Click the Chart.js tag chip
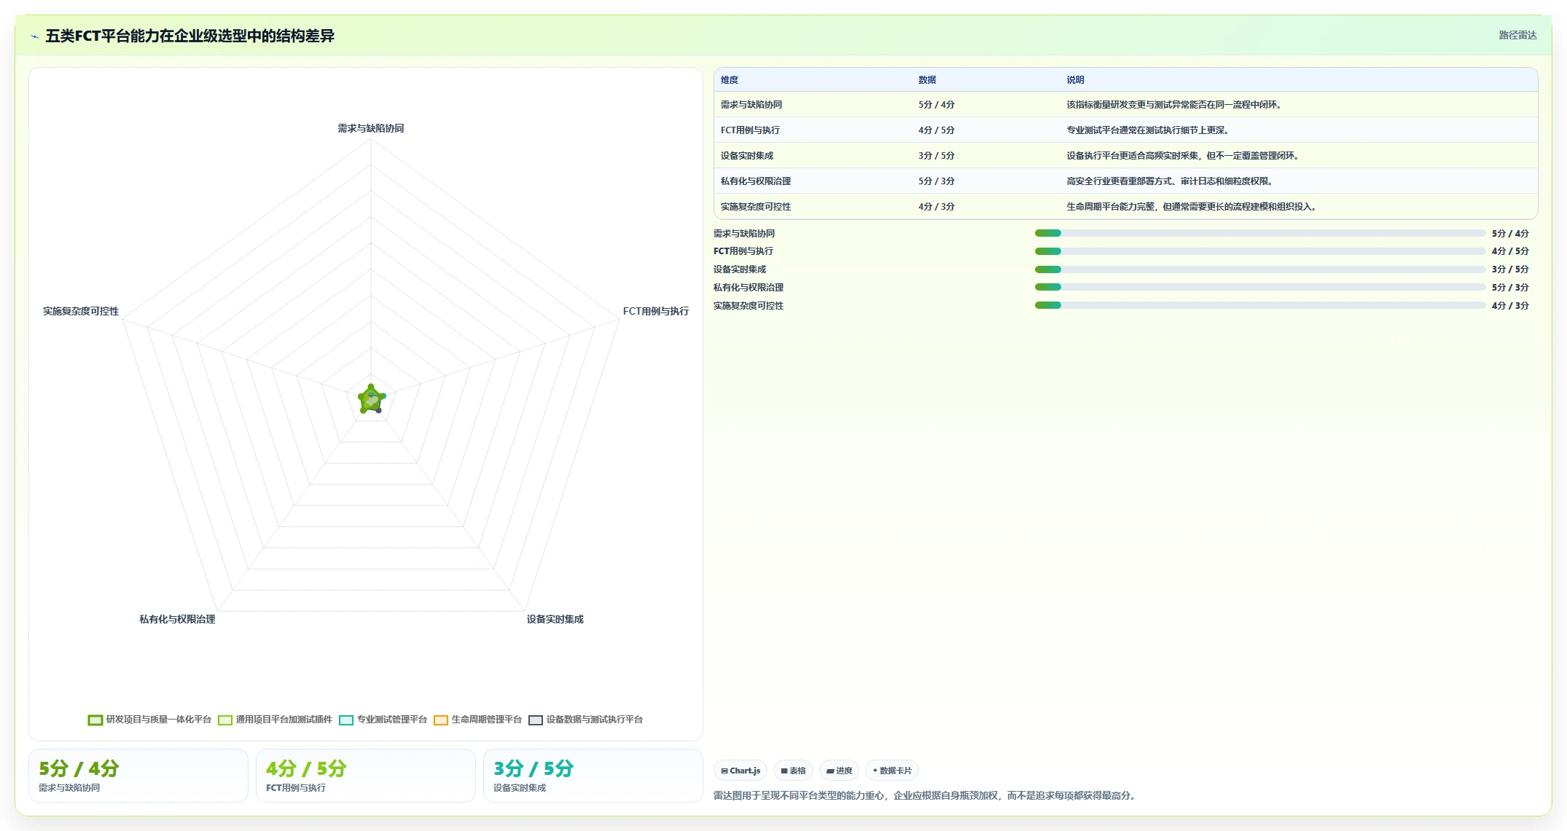The width and height of the screenshot is (1567, 831). click(x=740, y=771)
